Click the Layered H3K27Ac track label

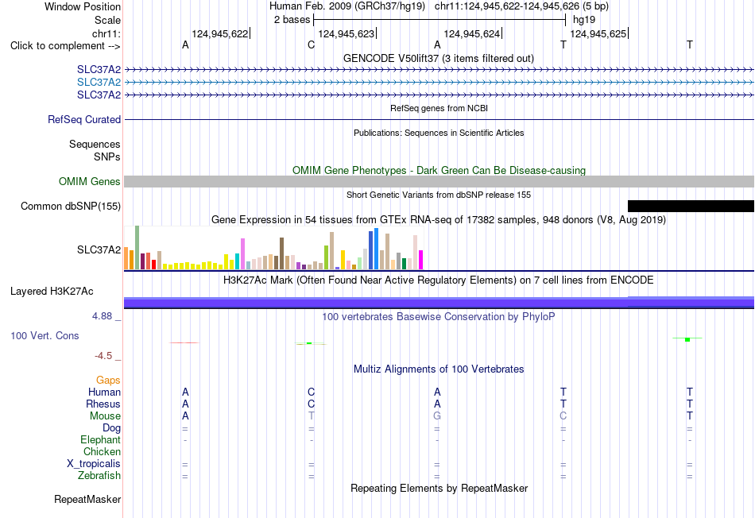point(52,292)
